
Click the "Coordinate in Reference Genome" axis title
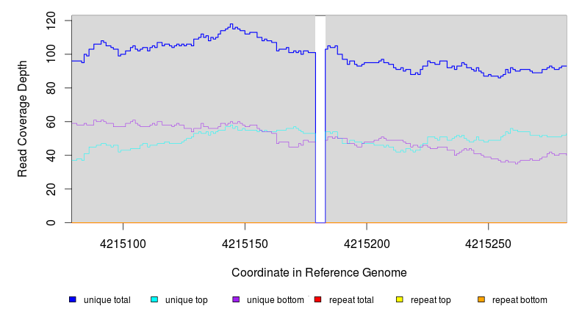tap(319, 273)
